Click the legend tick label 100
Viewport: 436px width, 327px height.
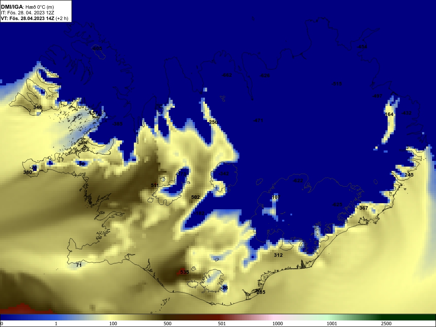tap(113, 324)
